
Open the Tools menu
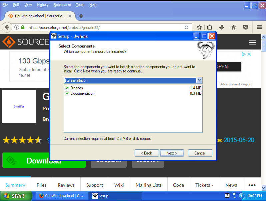[x=80, y=5]
